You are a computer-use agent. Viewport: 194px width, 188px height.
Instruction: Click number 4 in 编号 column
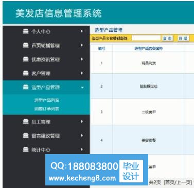[x=101, y=140]
